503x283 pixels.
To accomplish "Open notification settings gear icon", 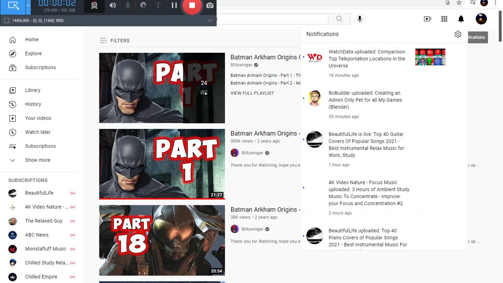I will coord(458,34).
